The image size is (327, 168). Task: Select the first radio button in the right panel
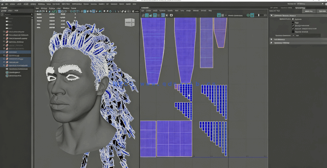[x=293, y=19]
